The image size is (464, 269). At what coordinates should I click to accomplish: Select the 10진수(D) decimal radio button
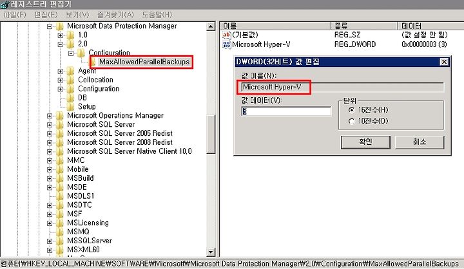tap(351, 121)
